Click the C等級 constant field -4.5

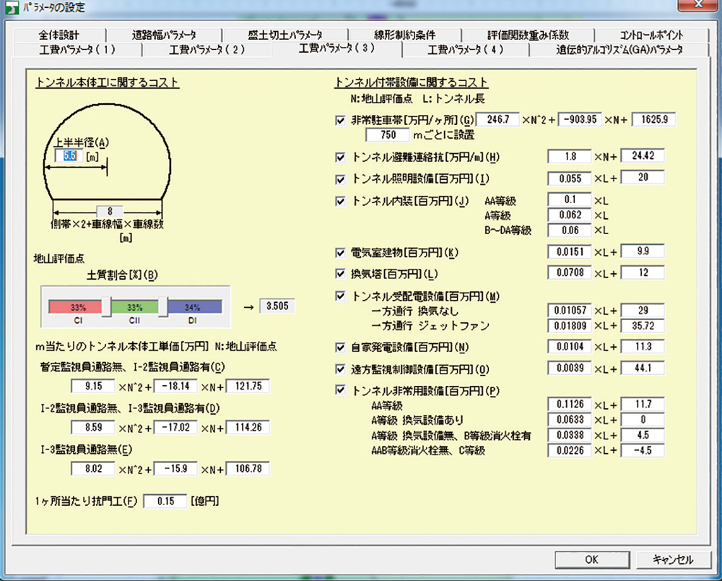[x=643, y=451]
